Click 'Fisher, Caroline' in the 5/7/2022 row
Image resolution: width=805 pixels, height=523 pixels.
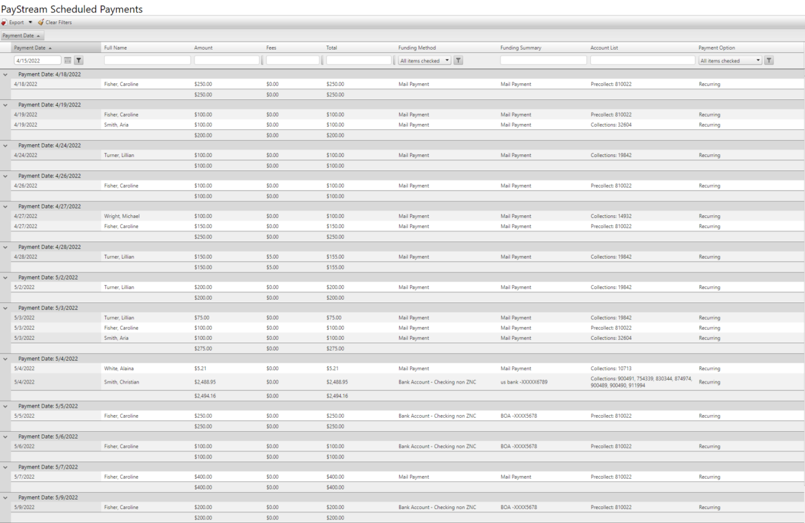121,477
